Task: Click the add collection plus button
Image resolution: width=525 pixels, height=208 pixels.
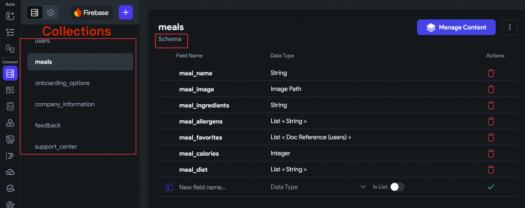Action: [x=126, y=12]
